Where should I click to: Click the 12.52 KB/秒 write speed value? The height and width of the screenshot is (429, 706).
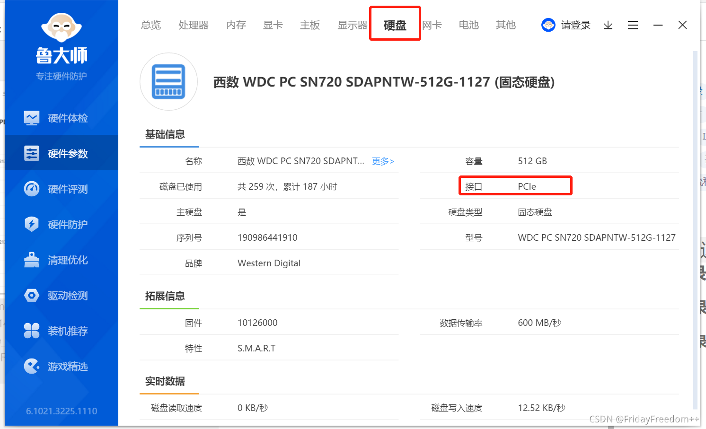tap(542, 408)
